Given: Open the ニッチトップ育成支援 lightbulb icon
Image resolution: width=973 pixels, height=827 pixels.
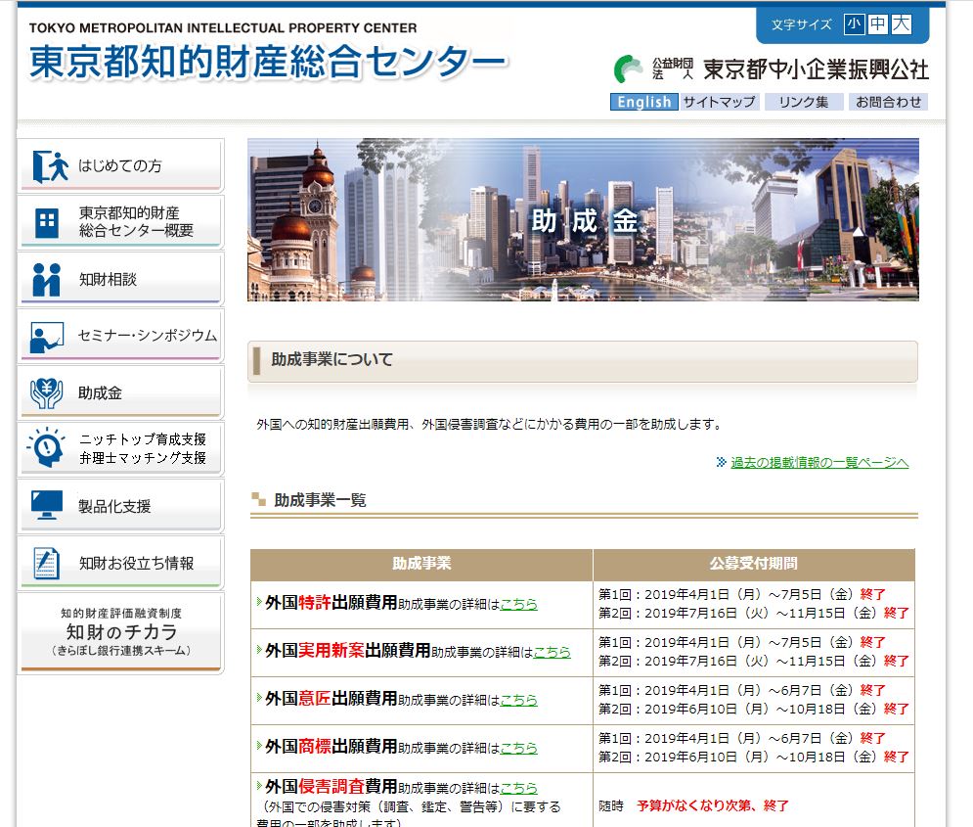Looking at the screenshot, I should click(x=47, y=449).
